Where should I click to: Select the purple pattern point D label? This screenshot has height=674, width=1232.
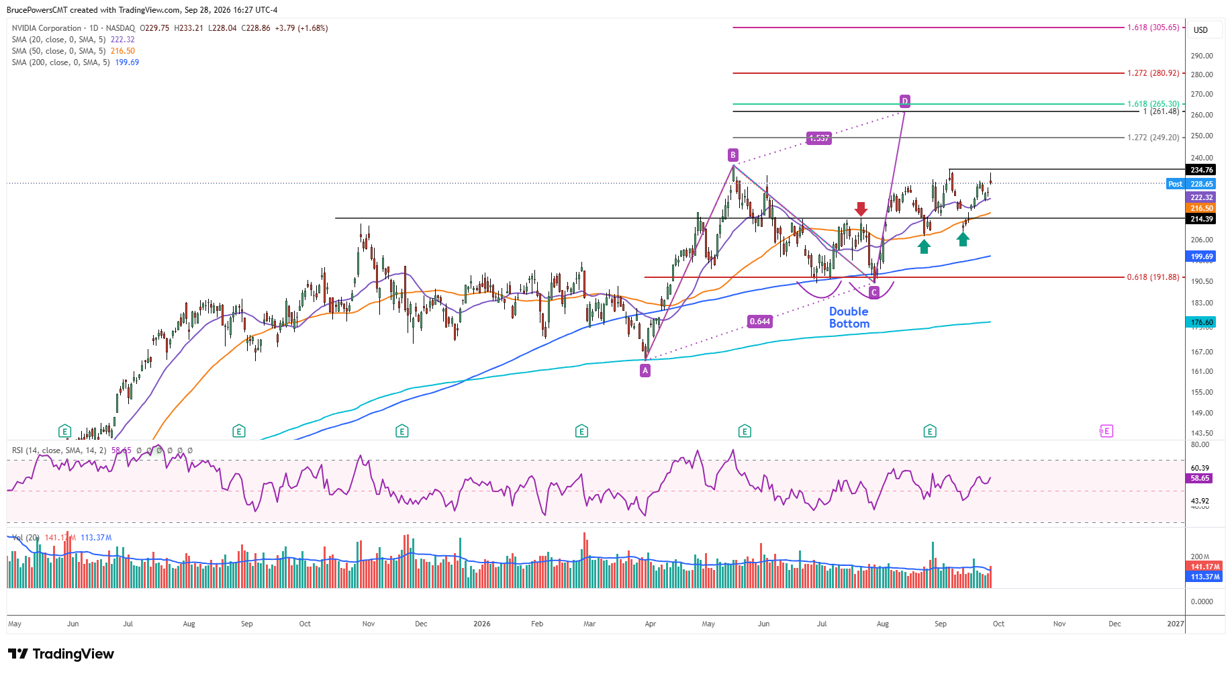[905, 101]
